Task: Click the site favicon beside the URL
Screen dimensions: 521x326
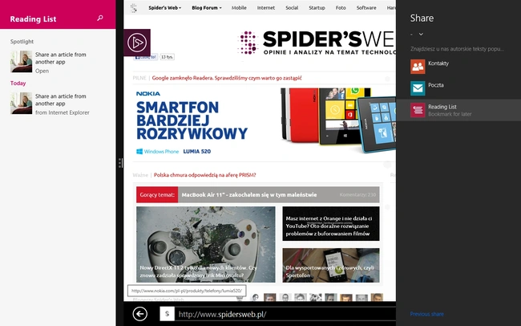Action: pyautogui.click(x=168, y=314)
